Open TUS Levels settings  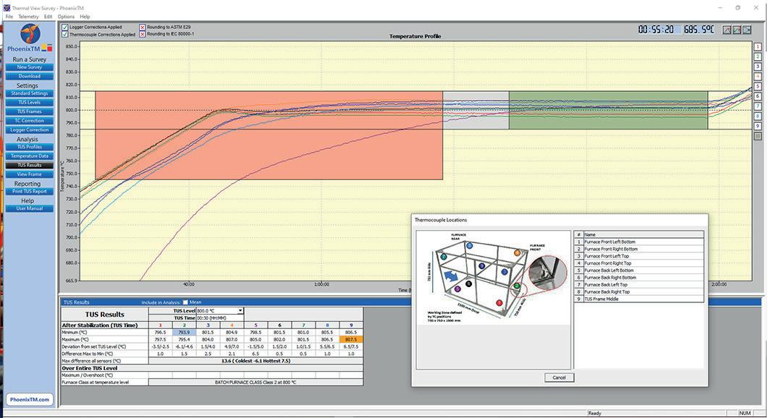coord(30,103)
